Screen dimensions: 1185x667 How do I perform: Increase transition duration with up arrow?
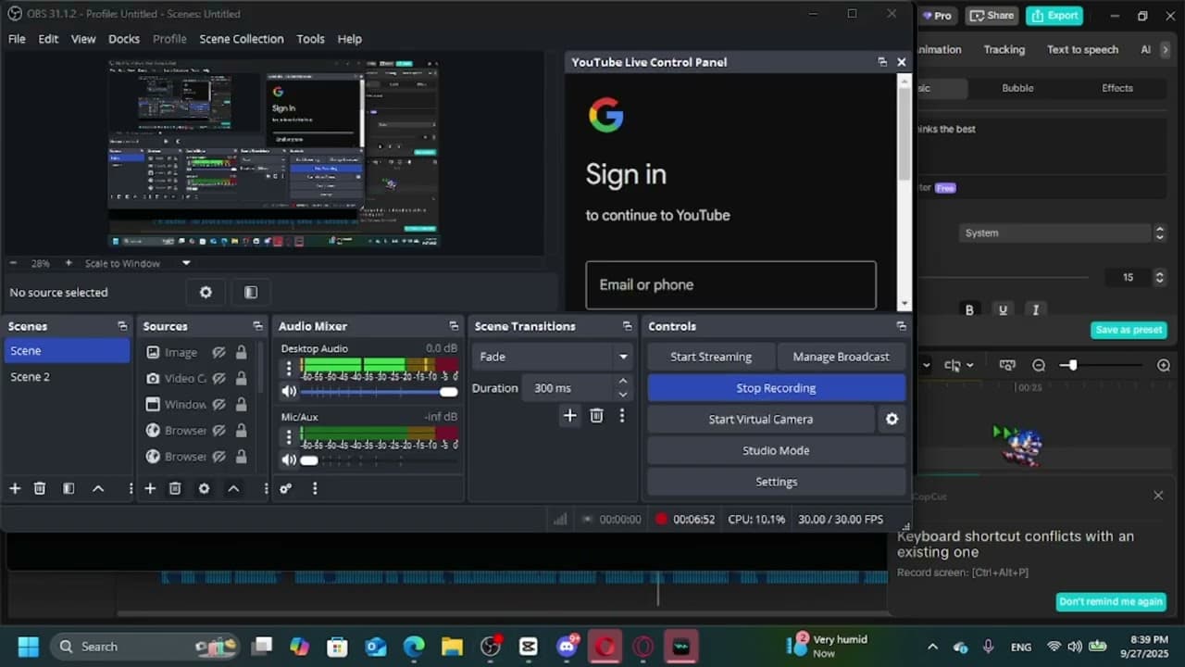[623, 382]
